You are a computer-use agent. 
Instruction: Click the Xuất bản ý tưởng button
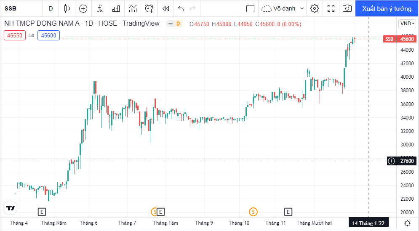pos(387,8)
